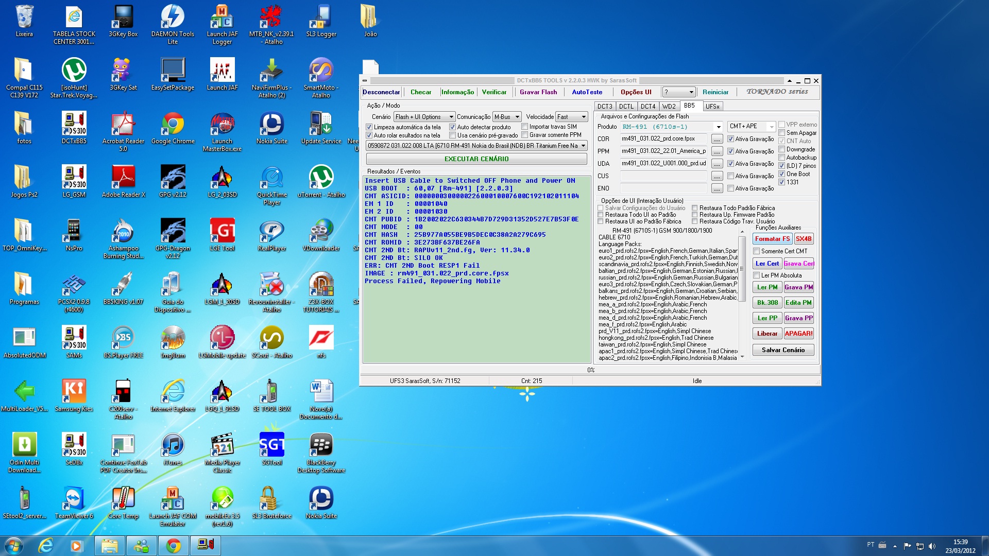The image size is (989, 556).
Task: Toggle Ativa Gravação for COR file
Action: click(730, 139)
